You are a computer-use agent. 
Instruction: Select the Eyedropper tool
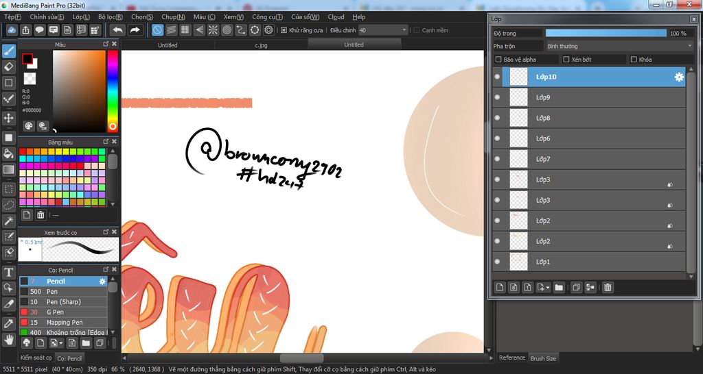[8, 323]
